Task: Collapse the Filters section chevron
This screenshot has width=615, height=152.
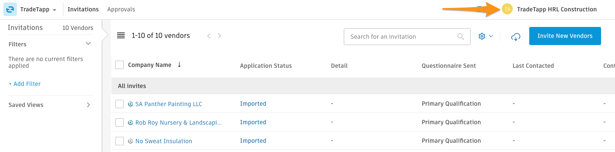Action: 88,44
